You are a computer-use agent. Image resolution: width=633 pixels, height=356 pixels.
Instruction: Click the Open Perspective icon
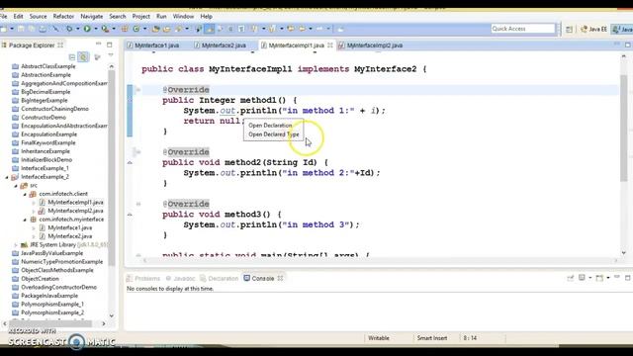[570, 29]
